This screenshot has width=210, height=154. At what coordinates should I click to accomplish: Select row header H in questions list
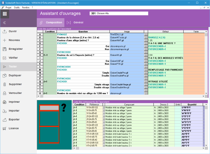pyautogui.click(x=40, y=55)
